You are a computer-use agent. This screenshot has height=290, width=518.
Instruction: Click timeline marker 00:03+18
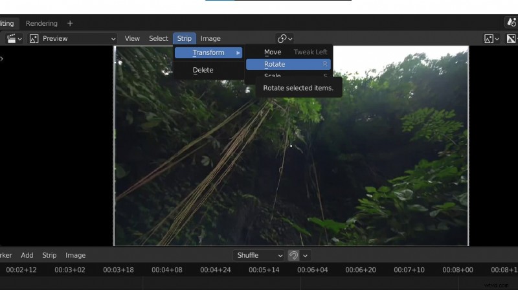[118, 270]
